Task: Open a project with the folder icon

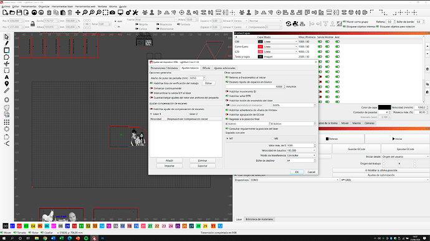Action: 12,12
